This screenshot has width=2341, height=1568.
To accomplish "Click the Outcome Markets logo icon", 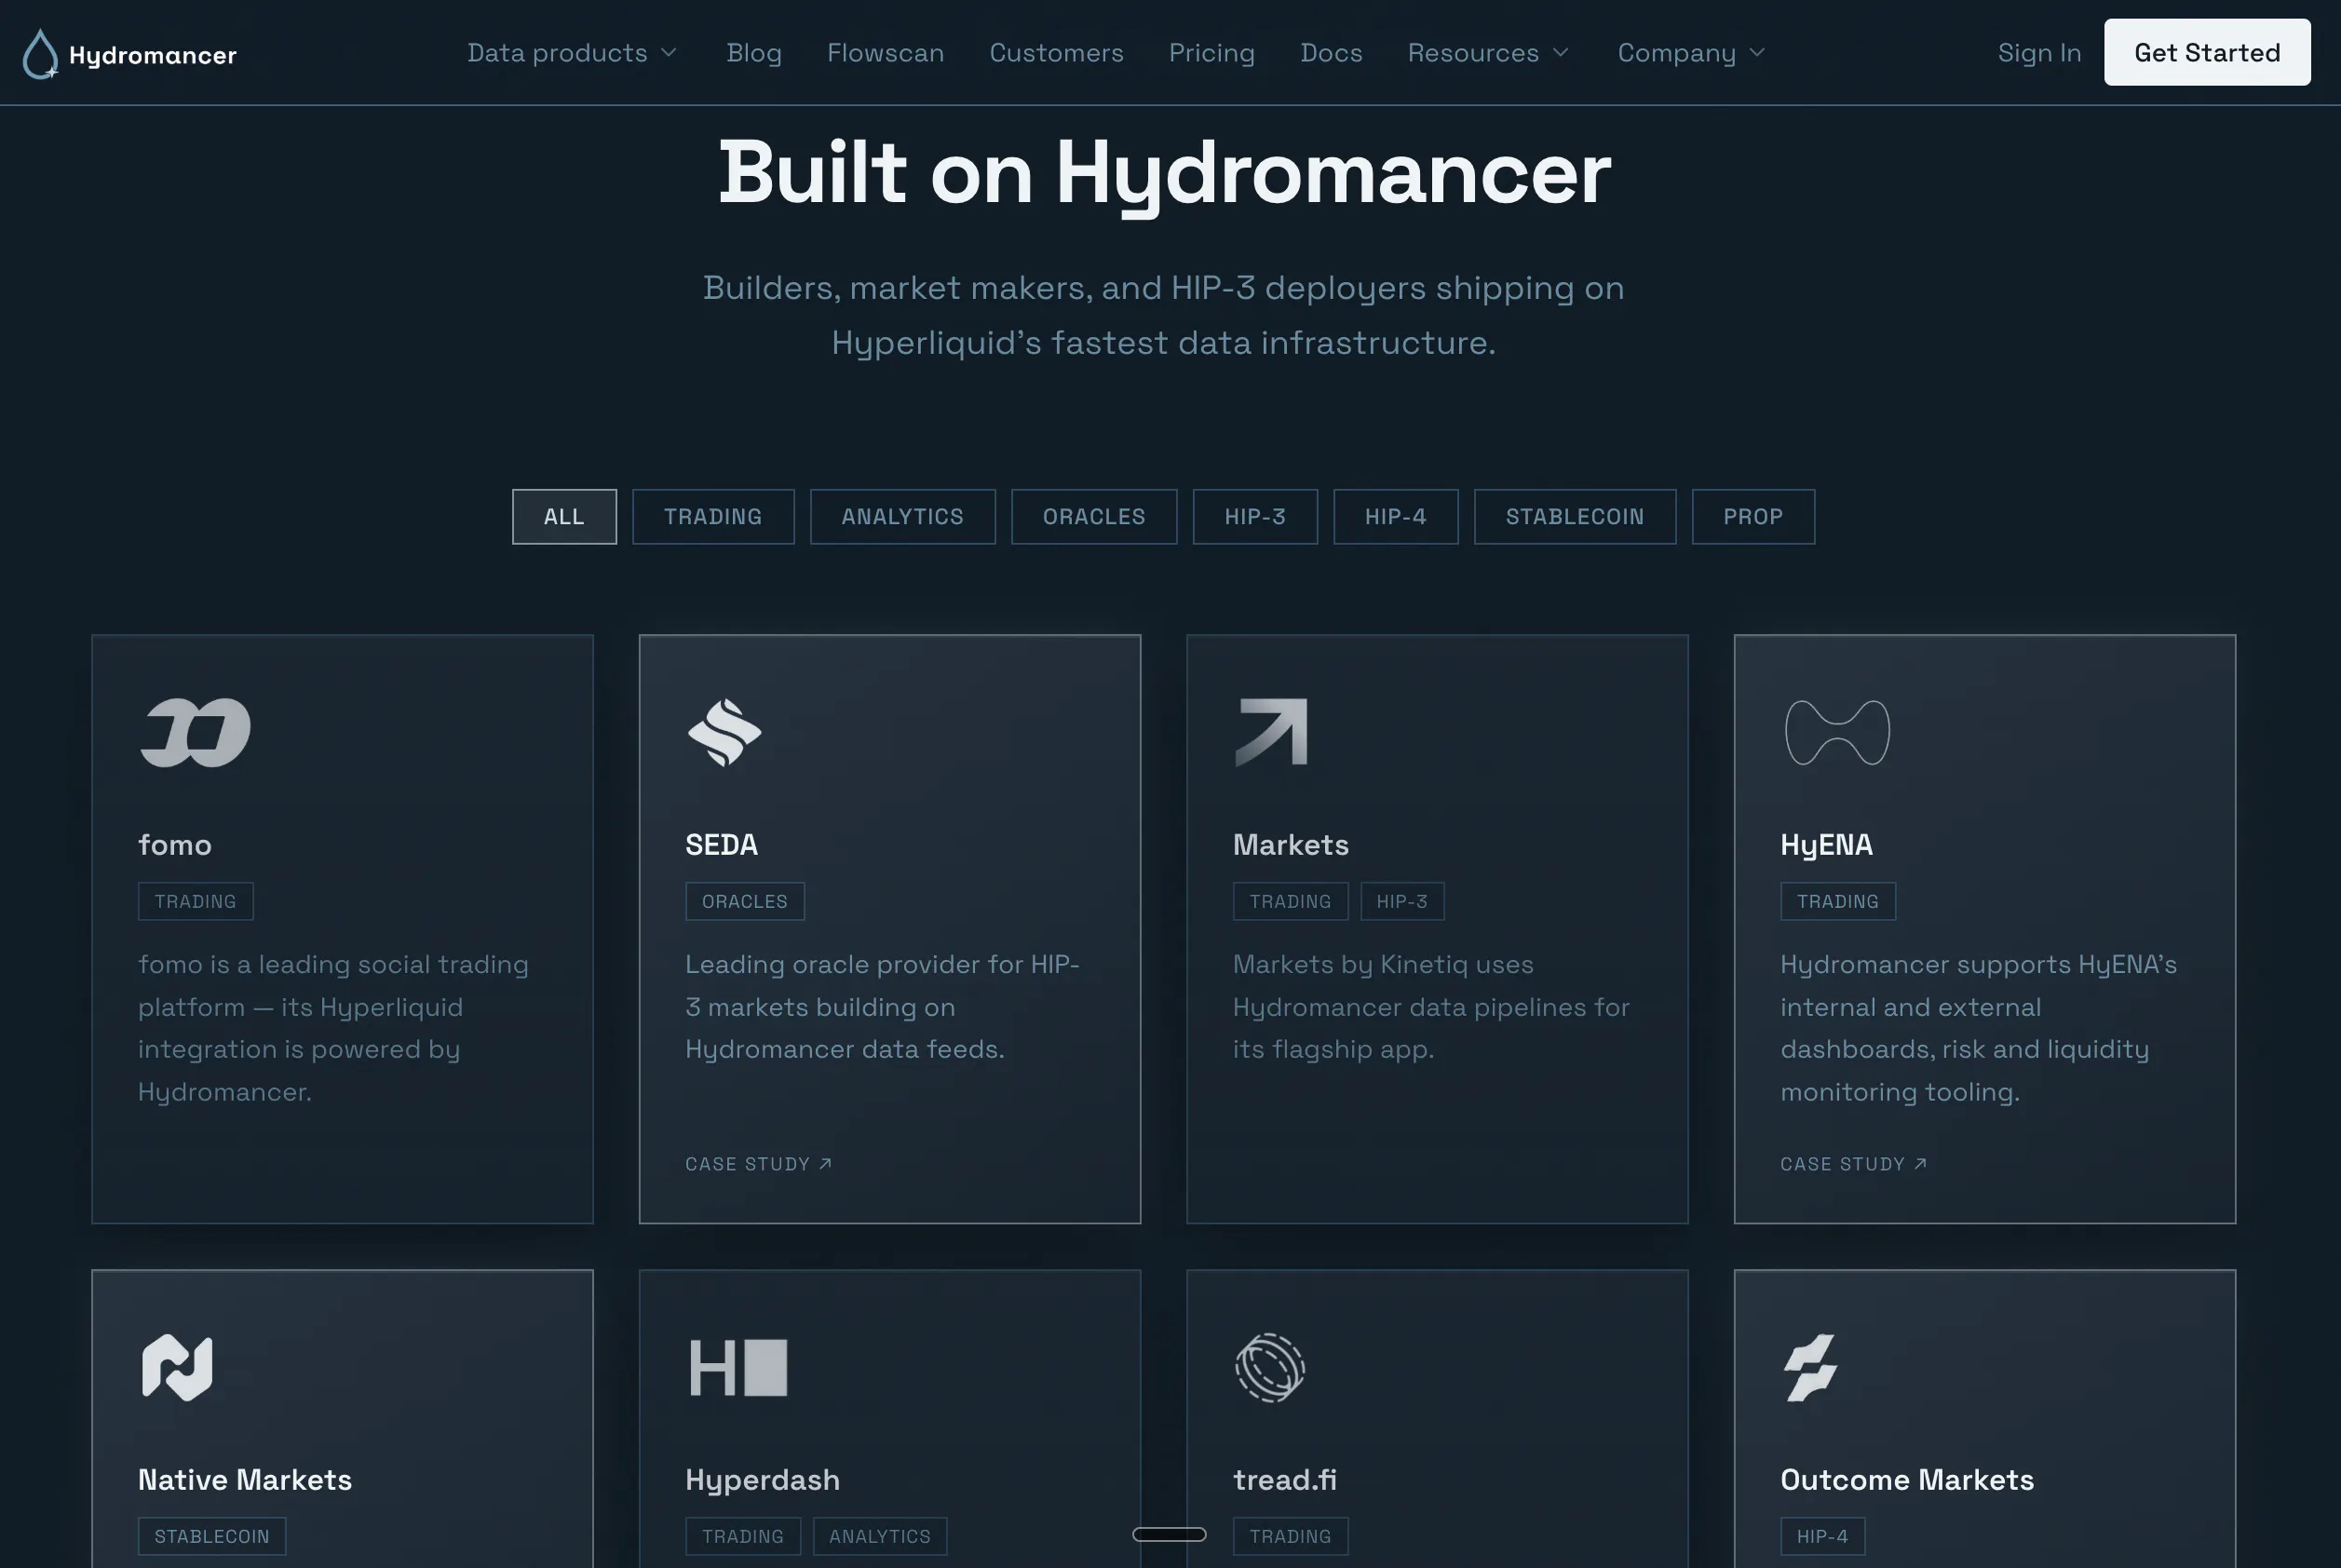I will (x=1810, y=1367).
